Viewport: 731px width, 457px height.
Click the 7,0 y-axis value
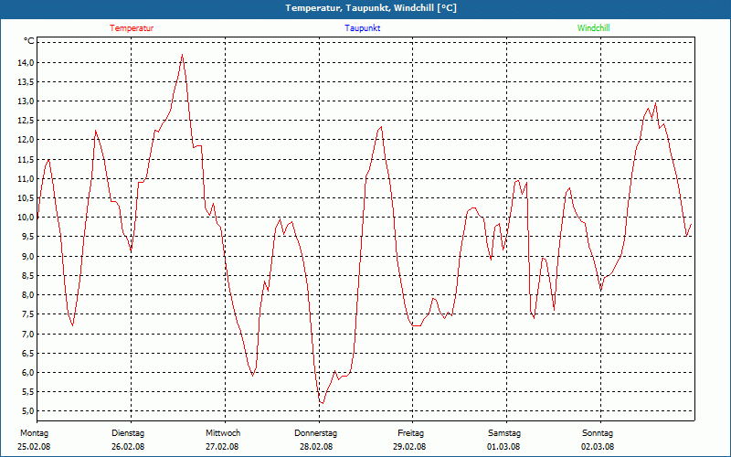pyautogui.click(x=28, y=334)
